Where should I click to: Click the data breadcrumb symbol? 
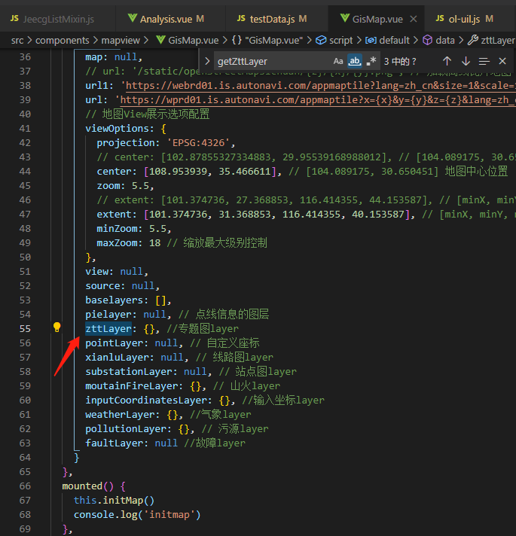click(445, 41)
